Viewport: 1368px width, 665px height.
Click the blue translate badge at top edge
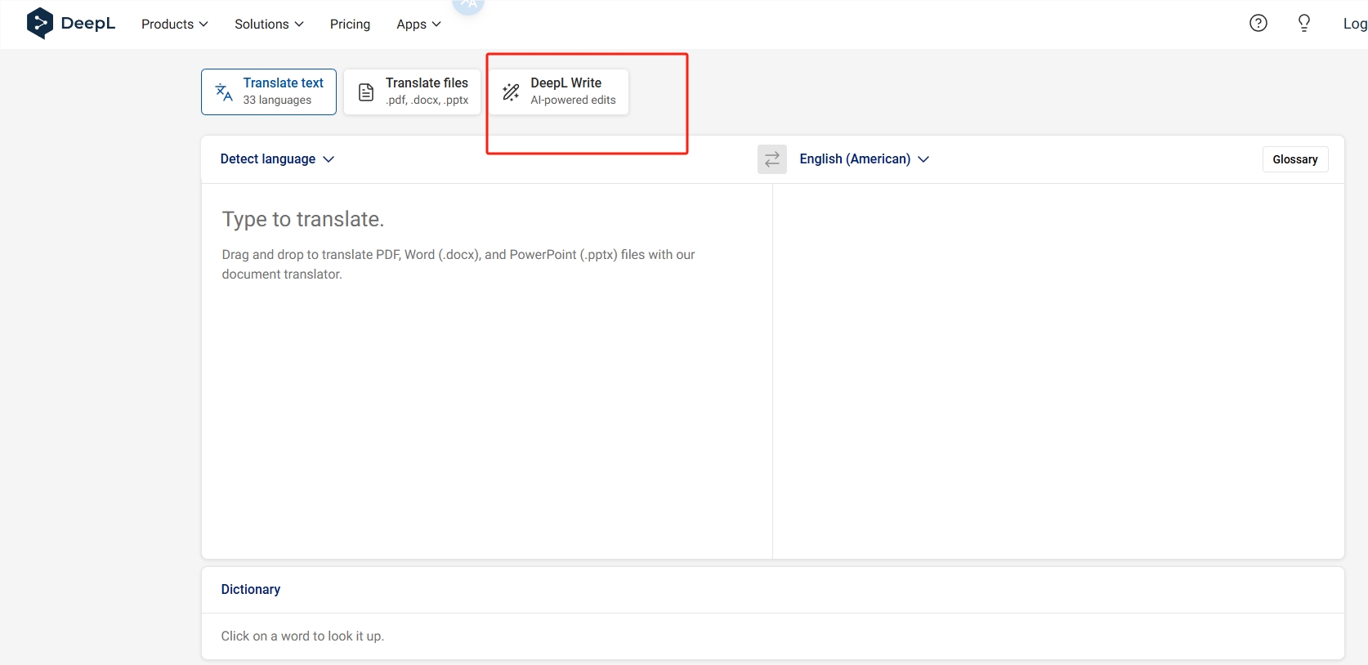click(x=468, y=6)
